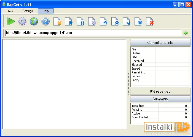193x137 pixels.
Task: Click into the URL input field
Action: click(x=93, y=33)
